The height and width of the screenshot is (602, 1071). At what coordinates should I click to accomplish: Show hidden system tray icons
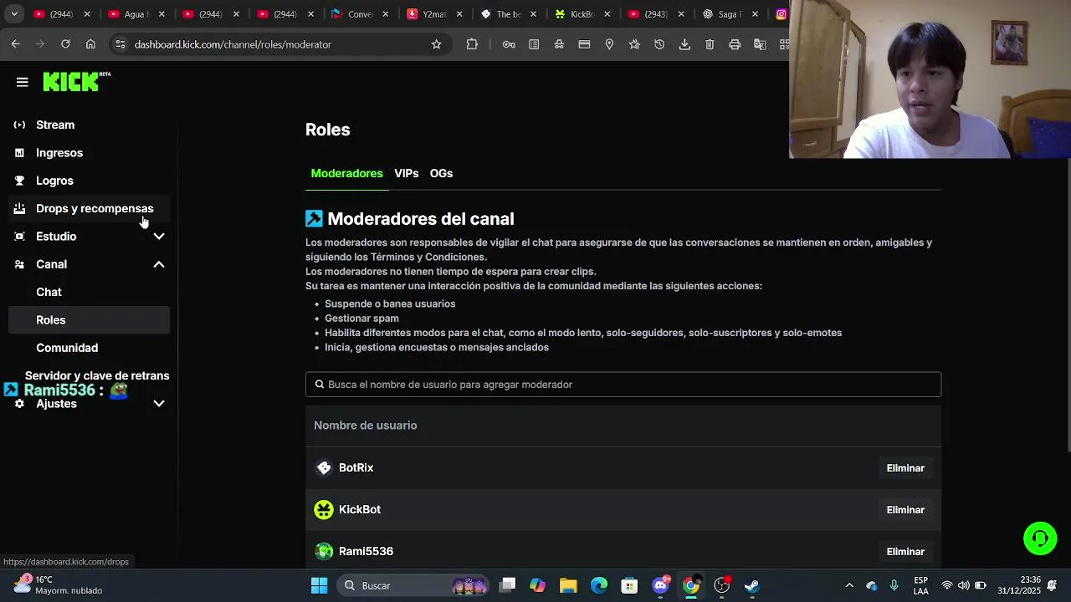pyautogui.click(x=849, y=585)
